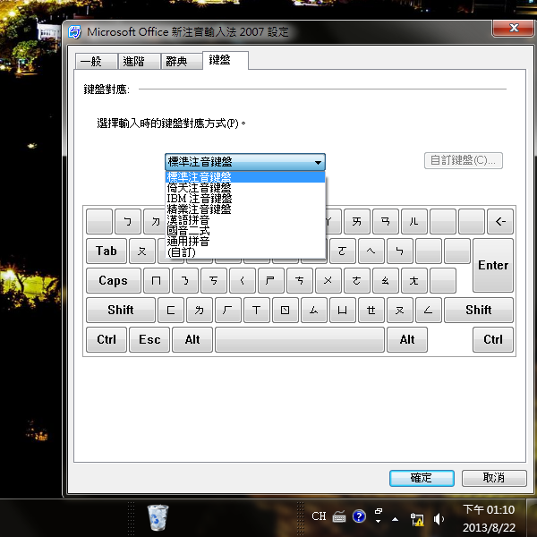This screenshot has height=537, width=537.
Task: Select the 鍵盤 tab
Action: coord(226,60)
